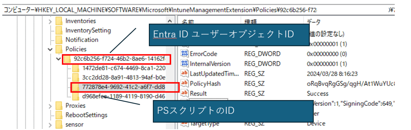Expand the sensor key
The image size is (411, 130).
pyautogui.click(x=50, y=124)
